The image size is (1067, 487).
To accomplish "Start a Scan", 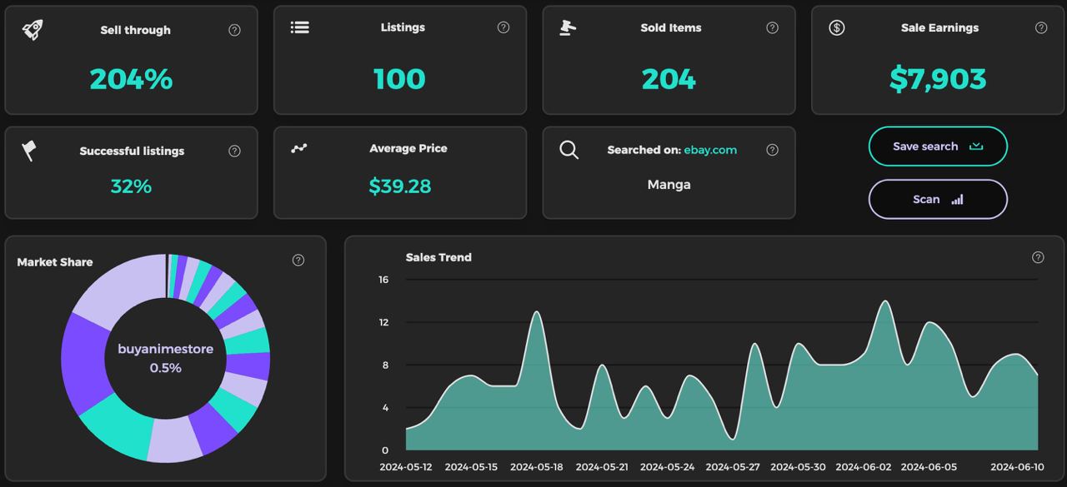I will [938, 199].
